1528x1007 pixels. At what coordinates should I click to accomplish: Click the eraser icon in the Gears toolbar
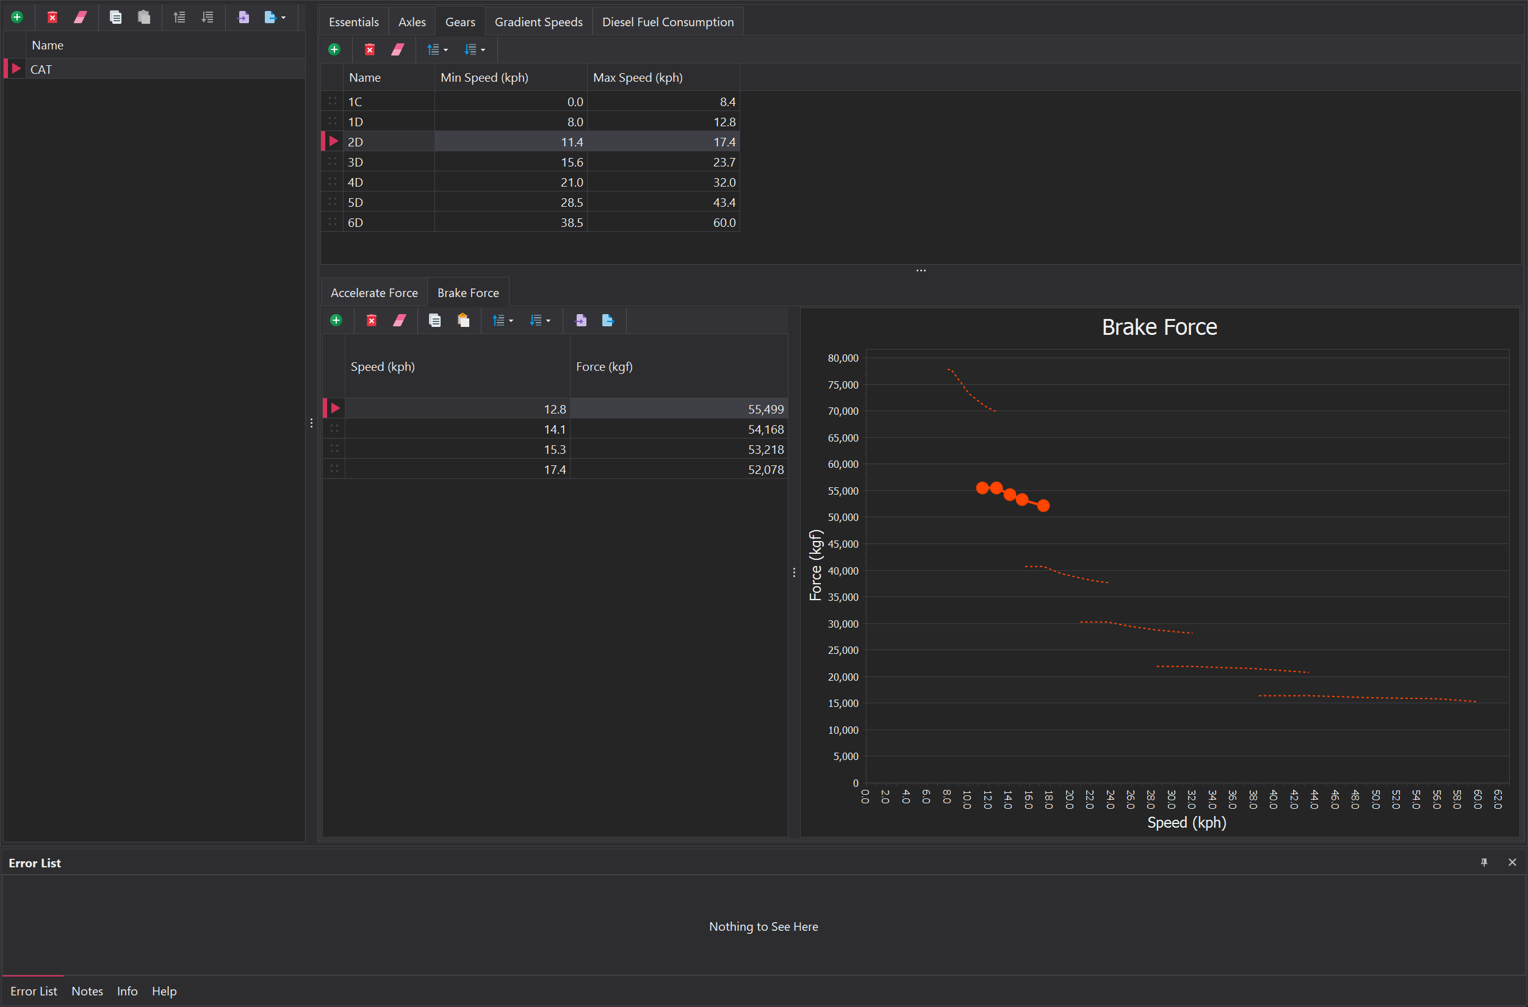pyautogui.click(x=398, y=49)
